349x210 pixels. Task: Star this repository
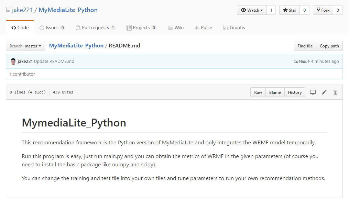290,10
